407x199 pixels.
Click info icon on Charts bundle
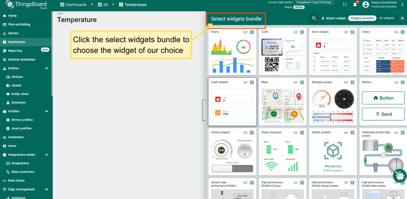252,32
